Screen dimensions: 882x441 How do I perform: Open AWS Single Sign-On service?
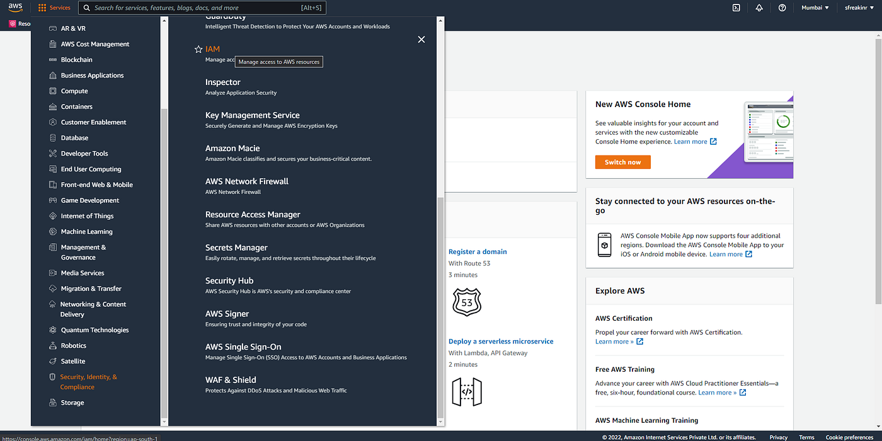(x=243, y=346)
